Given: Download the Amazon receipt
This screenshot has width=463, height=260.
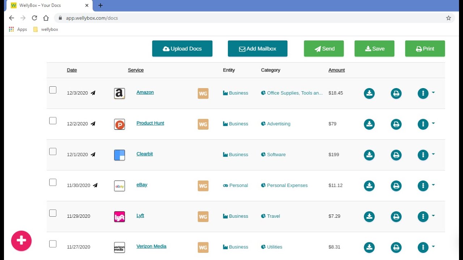Looking at the screenshot, I should (x=369, y=93).
